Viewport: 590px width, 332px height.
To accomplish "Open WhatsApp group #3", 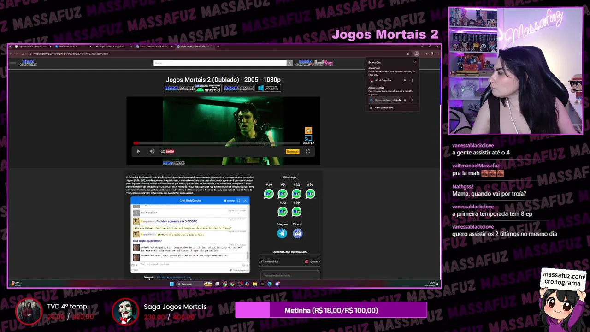I will 283,194.
